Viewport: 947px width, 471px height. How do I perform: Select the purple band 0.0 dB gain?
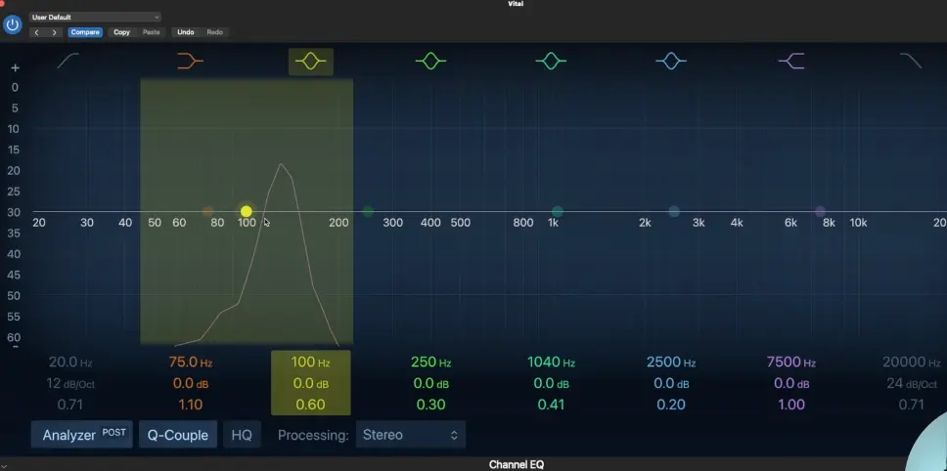click(791, 384)
